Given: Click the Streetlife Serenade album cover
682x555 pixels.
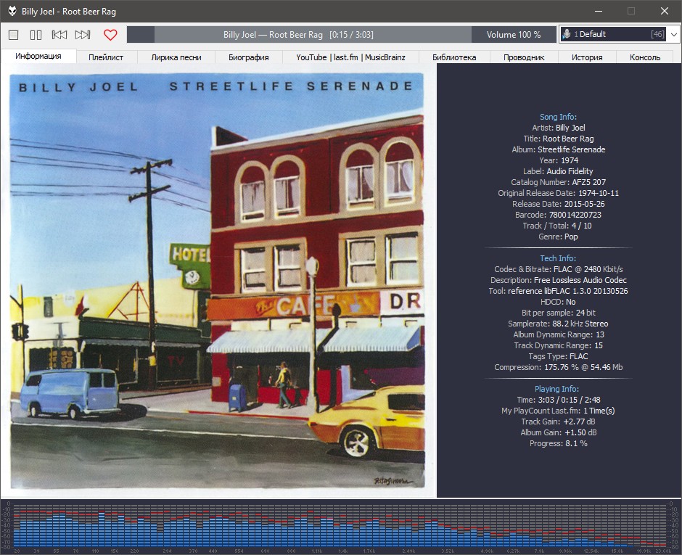Looking at the screenshot, I should pyautogui.click(x=218, y=283).
